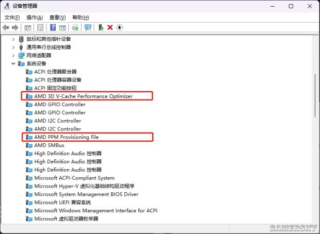
Task: Click the Forward arrow toolbar icon
Action: click(x=15, y=27)
